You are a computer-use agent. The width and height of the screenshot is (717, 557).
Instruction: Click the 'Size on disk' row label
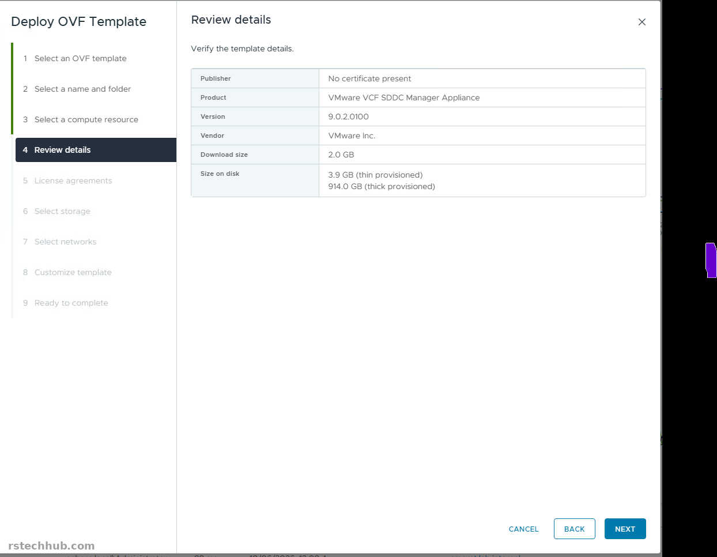pos(220,174)
